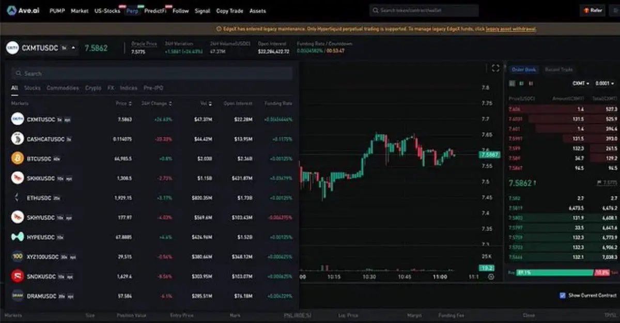This screenshot has width=620, height=323.
Task: Click the search icon in the top search bar
Action: [x=376, y=10]
